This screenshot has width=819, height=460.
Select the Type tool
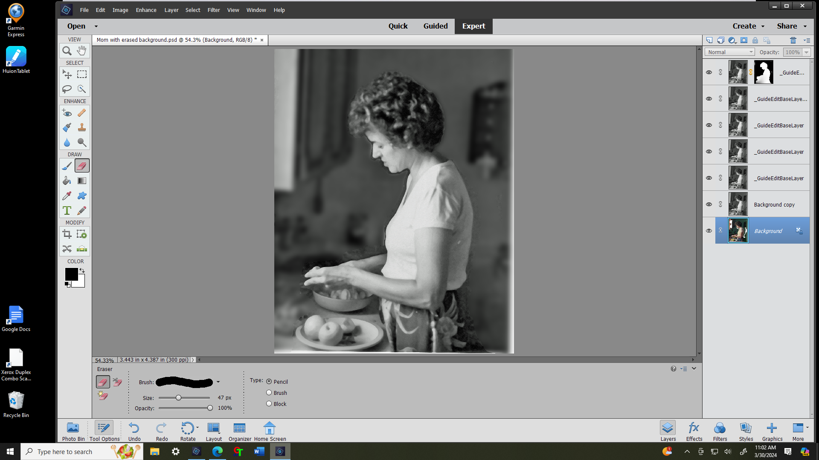(67, 210)
